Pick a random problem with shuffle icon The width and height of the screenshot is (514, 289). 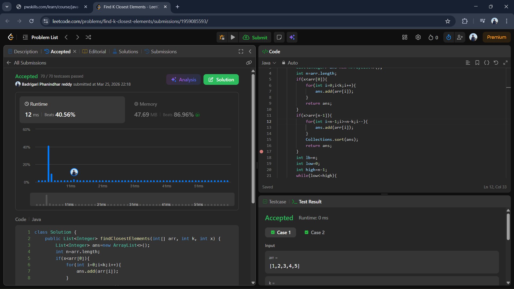click(88, 37)
